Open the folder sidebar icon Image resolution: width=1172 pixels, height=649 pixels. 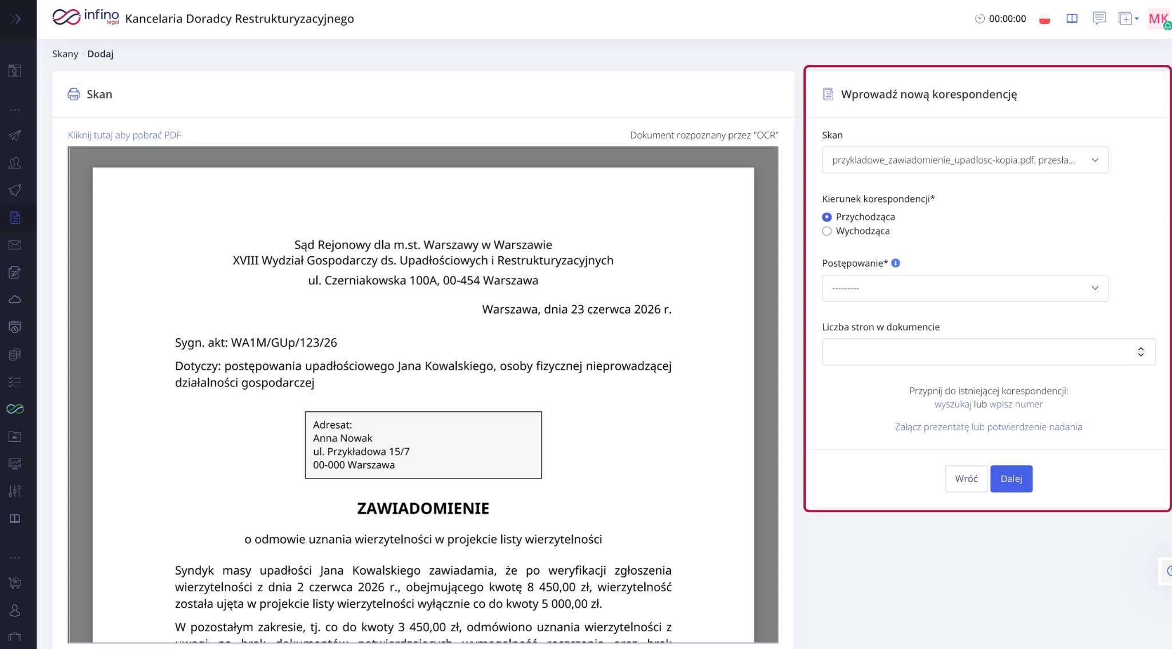click(x=15, y=436)
